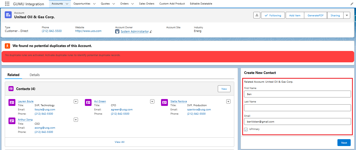The width and height of the screenshot is (356, 150).
Task: Click Avi Green's contact icon
Action: pyautogui.click(x=88, y=102)
